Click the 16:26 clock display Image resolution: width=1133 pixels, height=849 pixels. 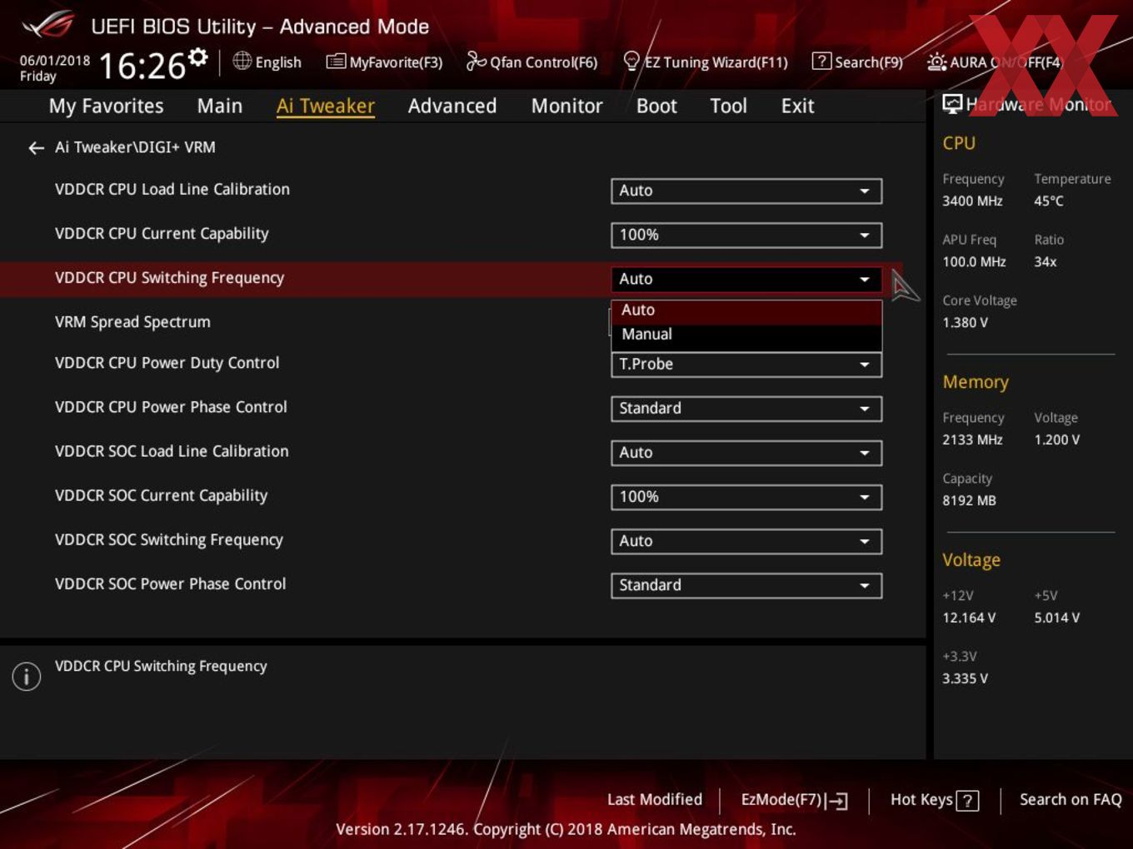142,66
